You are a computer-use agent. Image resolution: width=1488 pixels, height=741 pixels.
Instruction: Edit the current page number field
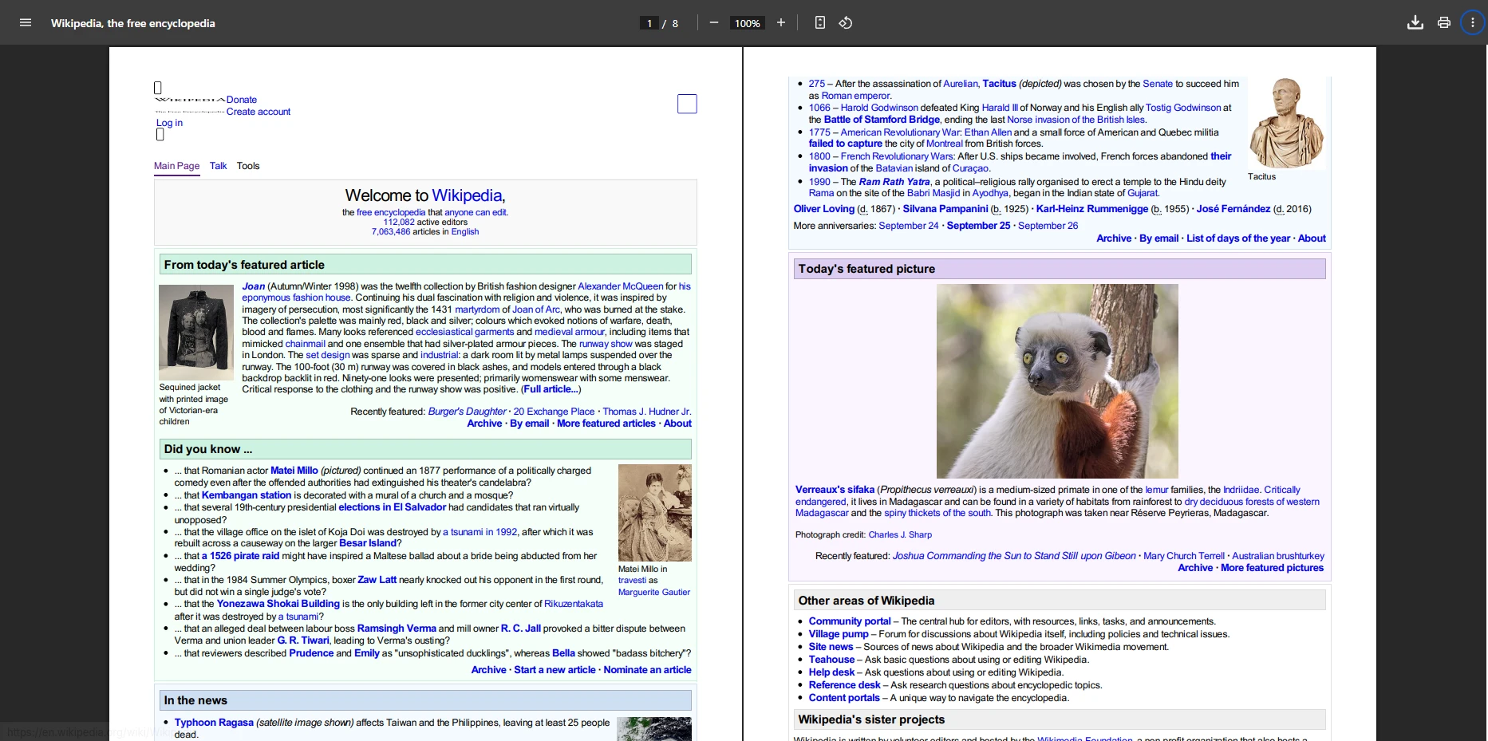click(649, 24)
